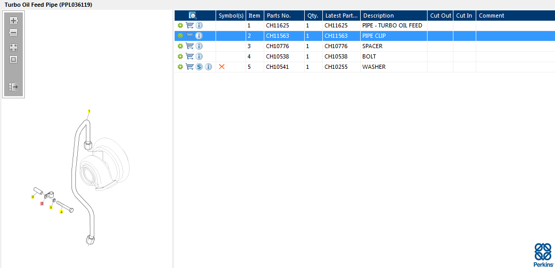555x268 pixels.
Task: Zoom in on the parts diagram
Action: (13, 21)
